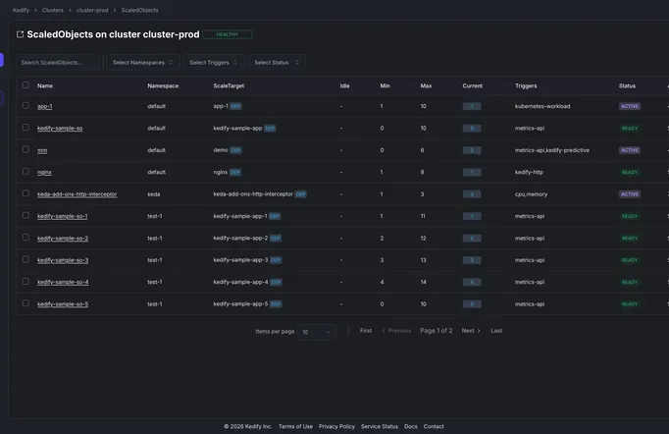Go to the Previous page

(x=397, y=331)
